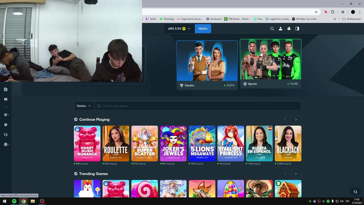
Task: Open Chrome three-dot menu
Action: point(360,12)
